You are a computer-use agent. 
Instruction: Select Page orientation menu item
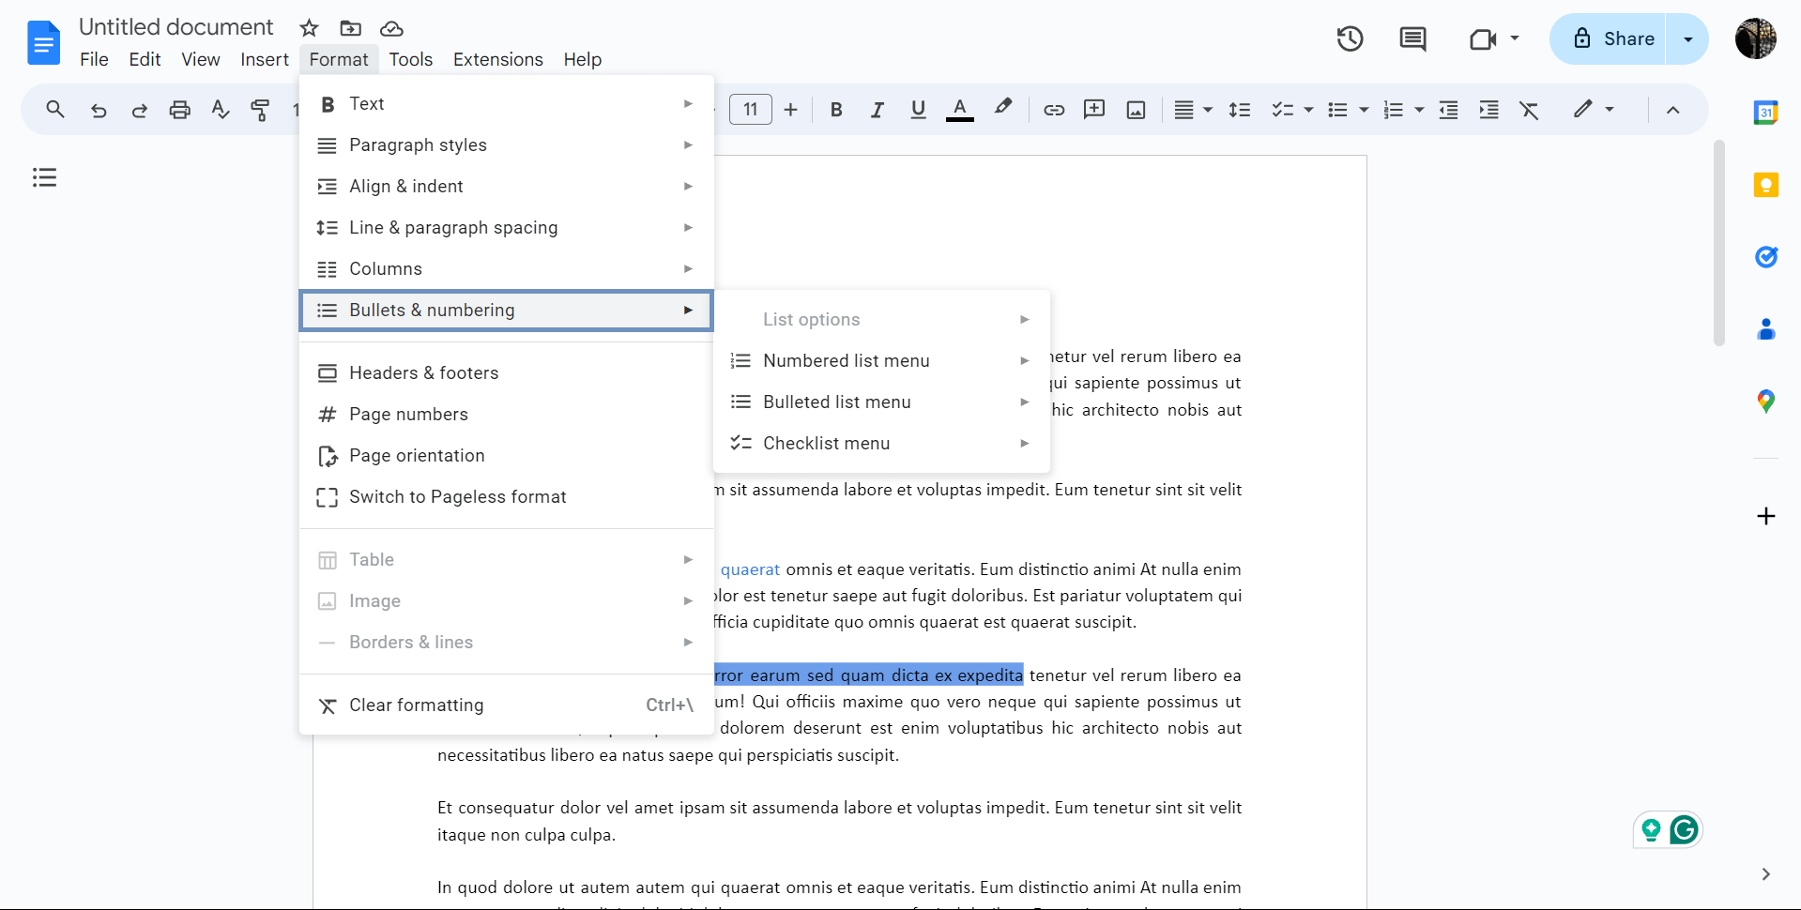coord(417,456)
